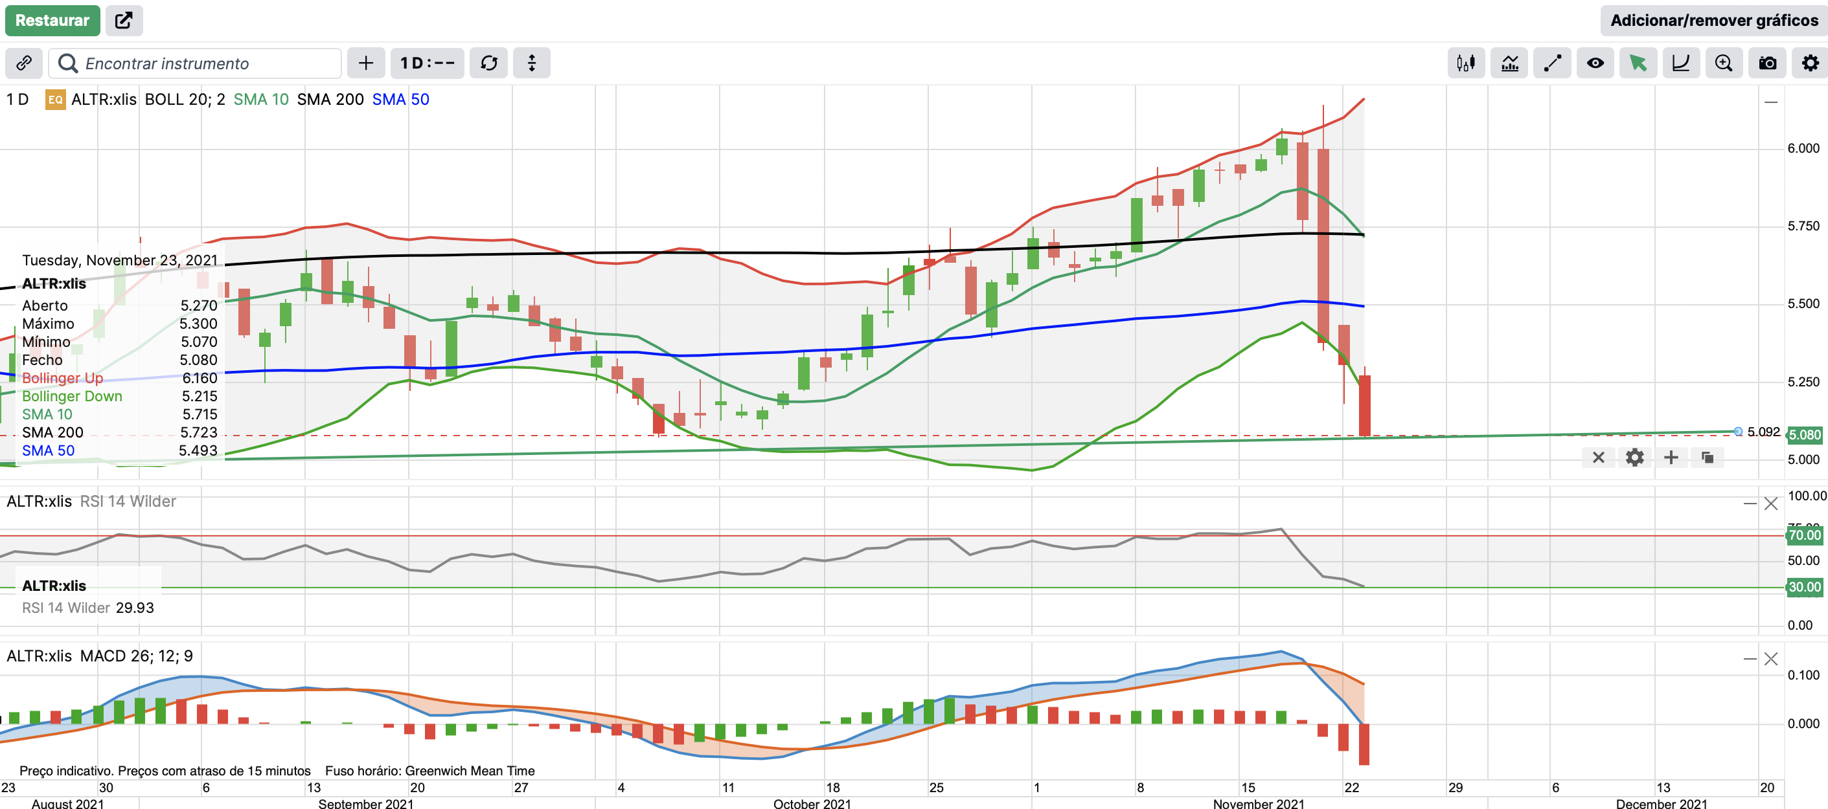Toggle the eye visibility icon

tap(1595, 63)
